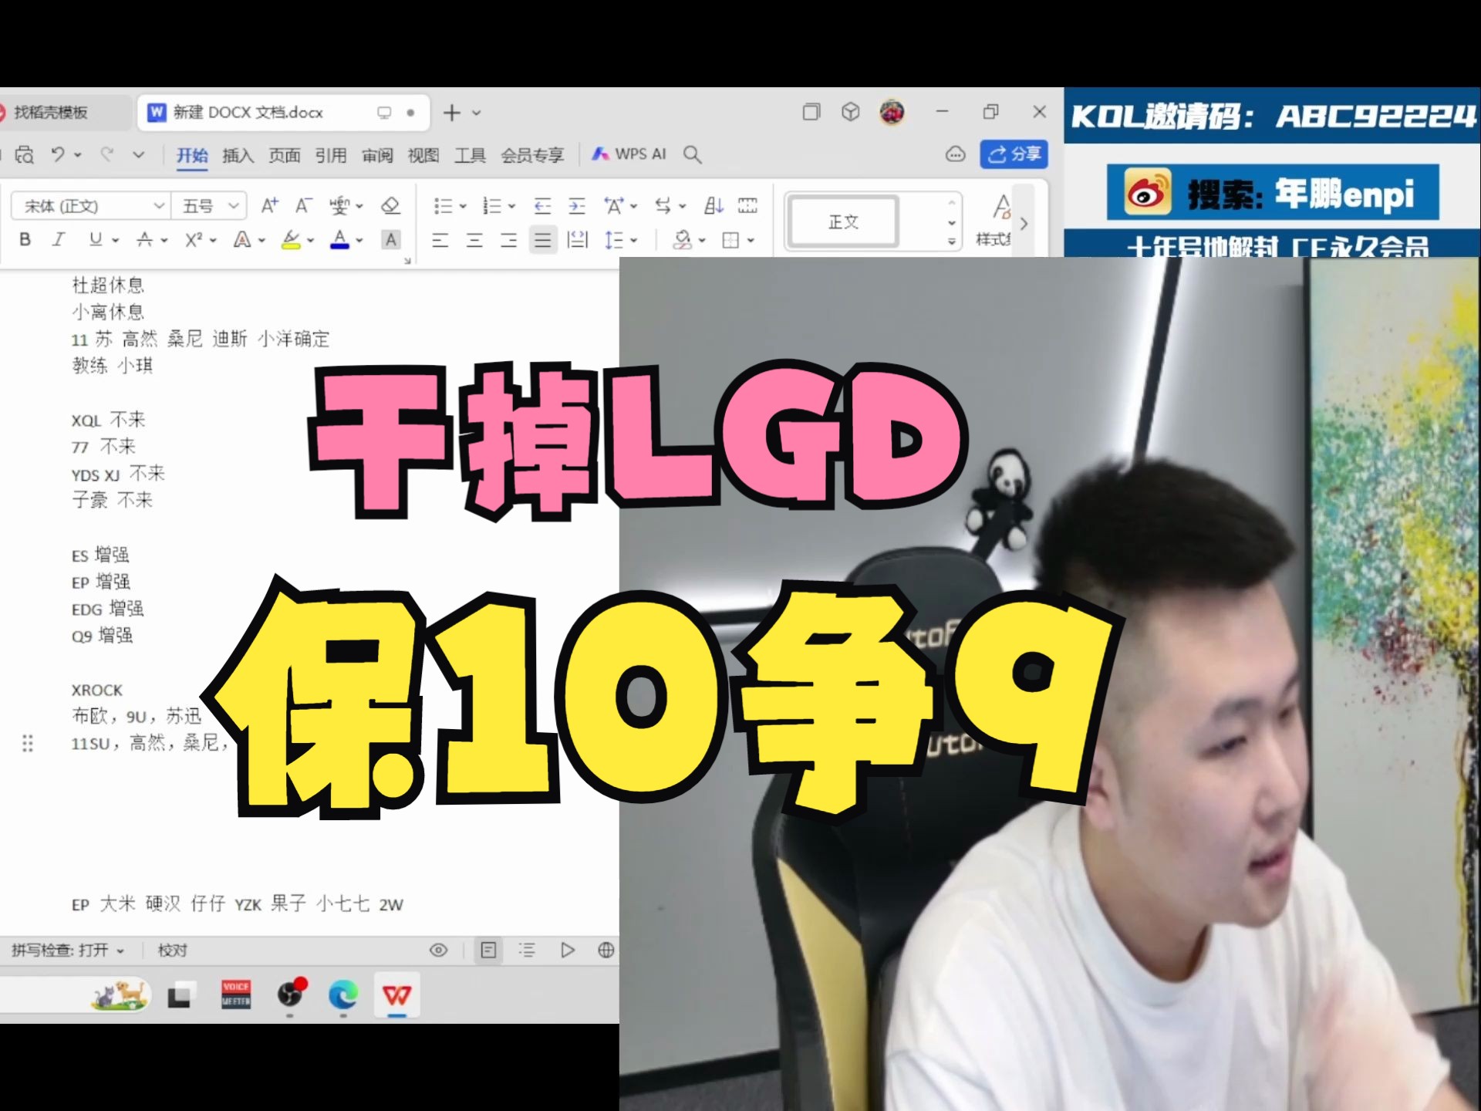
Task: Toggle eye protection mode in status bar
Action: pos(438,950)
